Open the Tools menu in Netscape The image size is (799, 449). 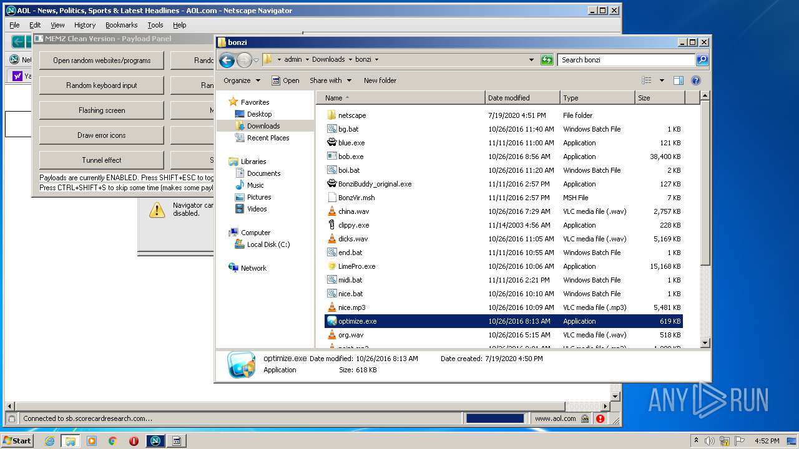click(x=155, y=25)
